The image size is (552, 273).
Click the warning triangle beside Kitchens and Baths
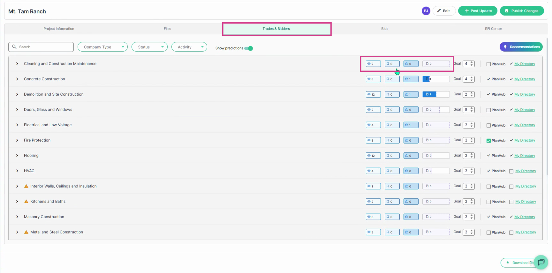coord(26,201)
